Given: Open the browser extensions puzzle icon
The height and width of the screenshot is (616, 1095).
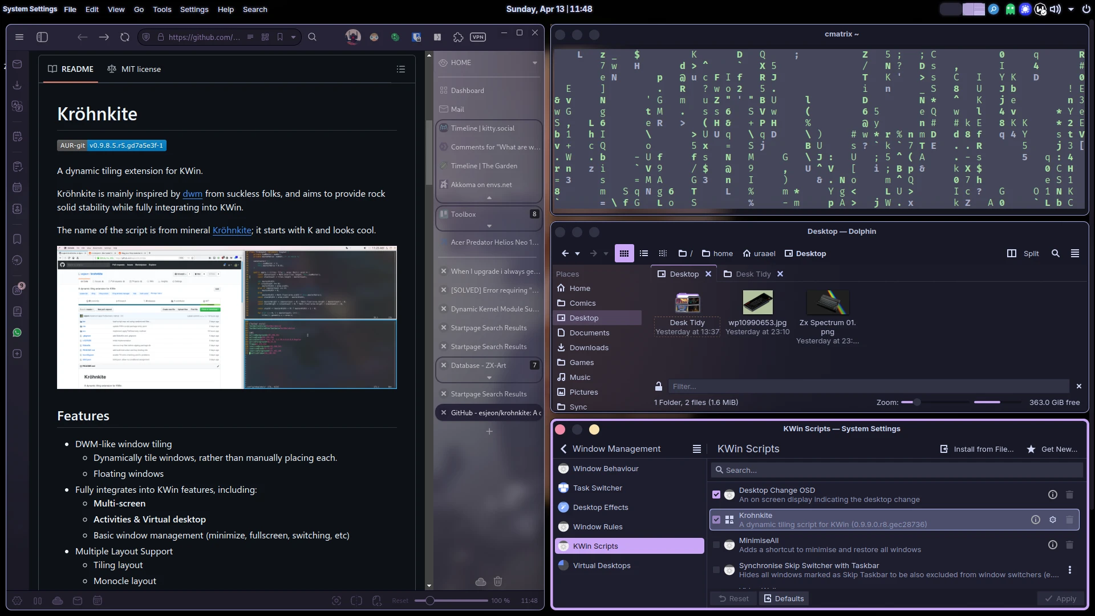Looking at the screenshot, I should point(458,37).
